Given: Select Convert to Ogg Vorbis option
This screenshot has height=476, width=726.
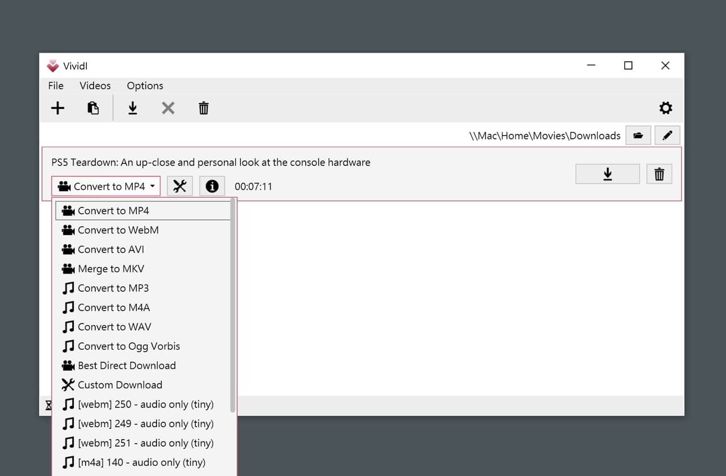Looking at the screenshot, I should point(143,346).
